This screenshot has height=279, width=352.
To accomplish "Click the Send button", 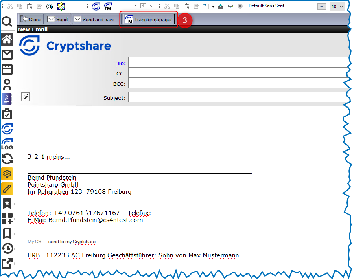I will point(57,19).
